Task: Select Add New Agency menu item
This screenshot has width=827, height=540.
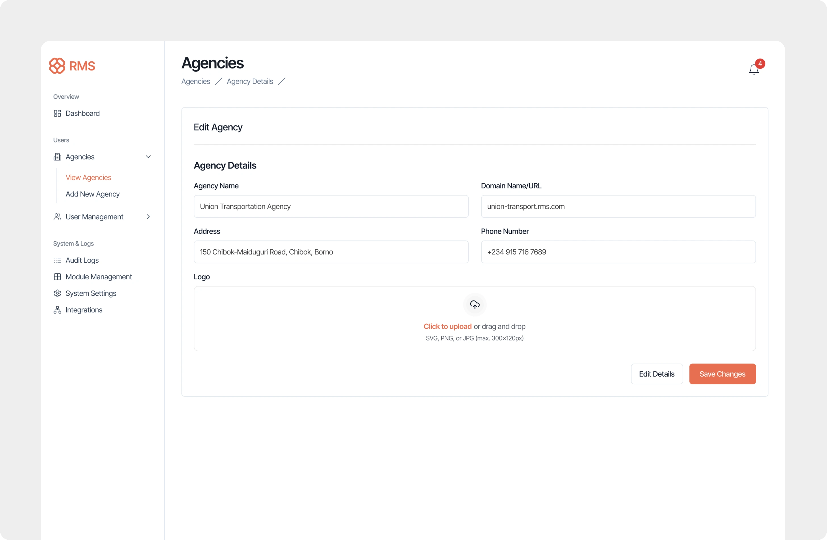Action: [92, 194]
